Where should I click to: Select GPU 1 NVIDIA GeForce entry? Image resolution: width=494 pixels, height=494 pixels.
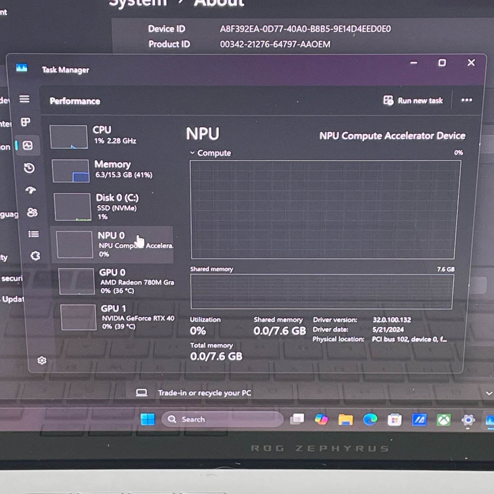(x=118, y=317)
